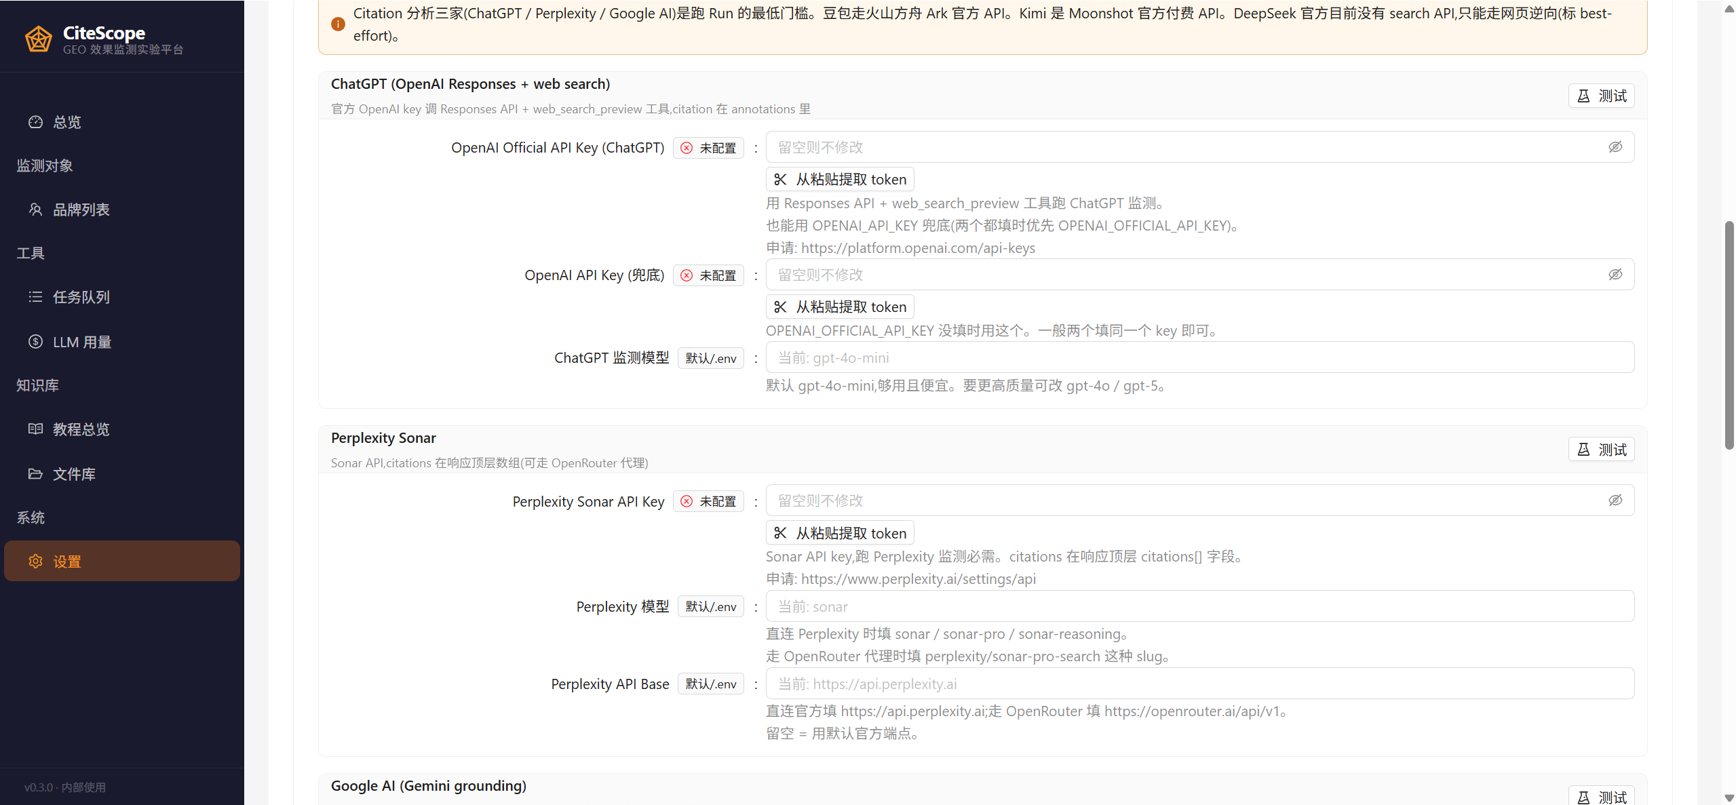Focus OpenAI API Key (兜底) input field

click(x=1199, y=275)
